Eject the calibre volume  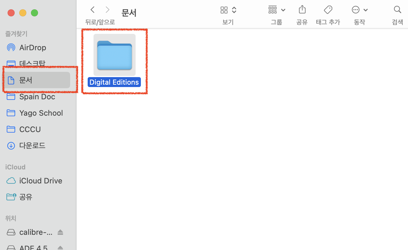tap(60, 232)
